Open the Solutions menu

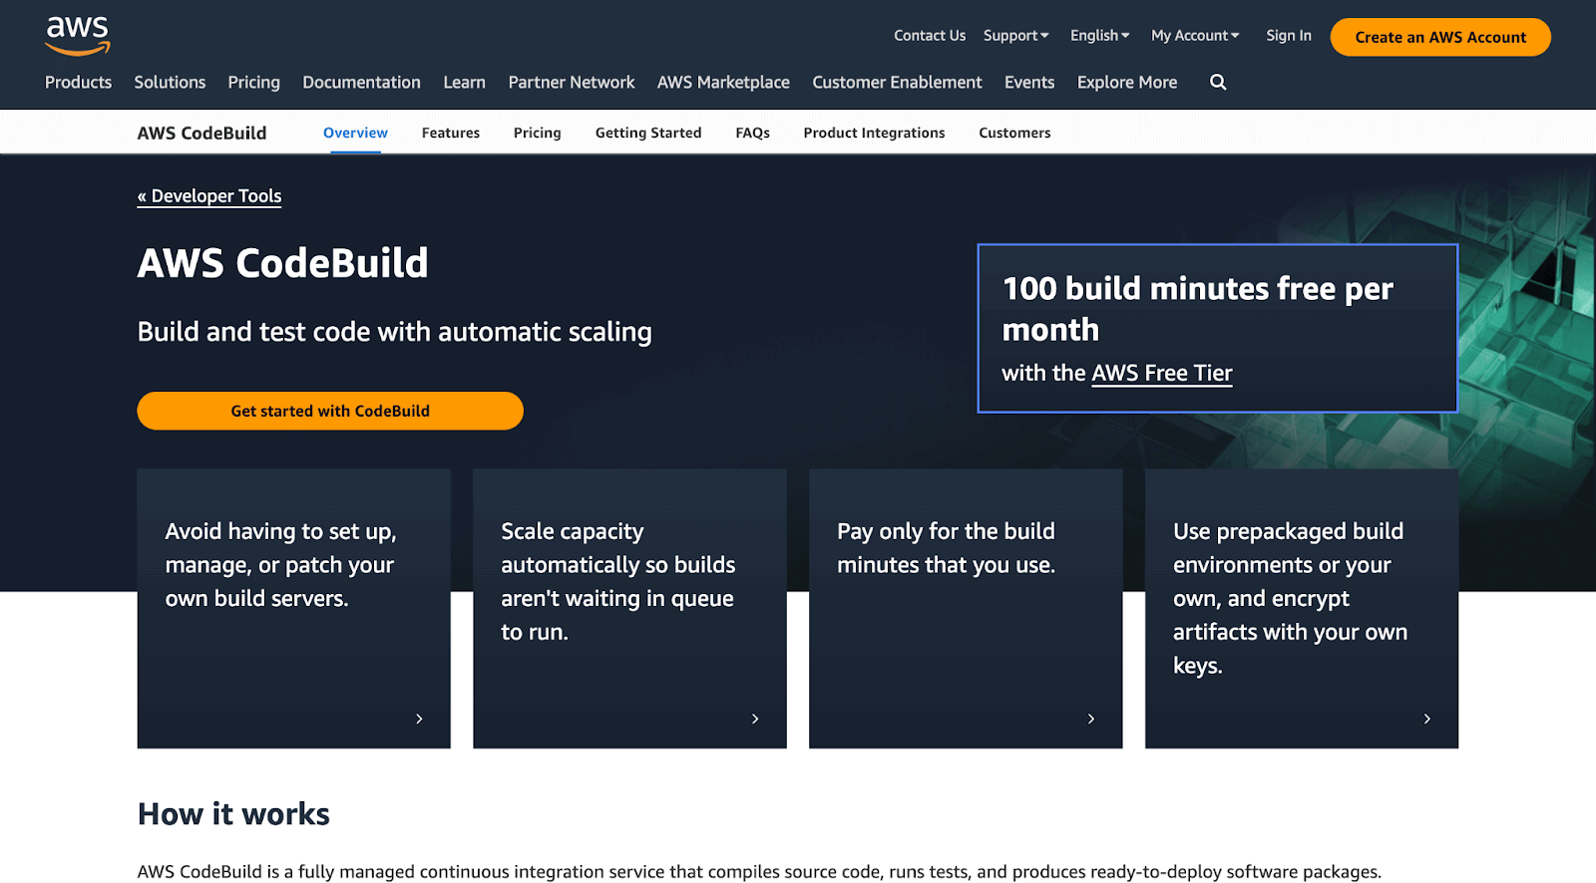tap(170, 82)
